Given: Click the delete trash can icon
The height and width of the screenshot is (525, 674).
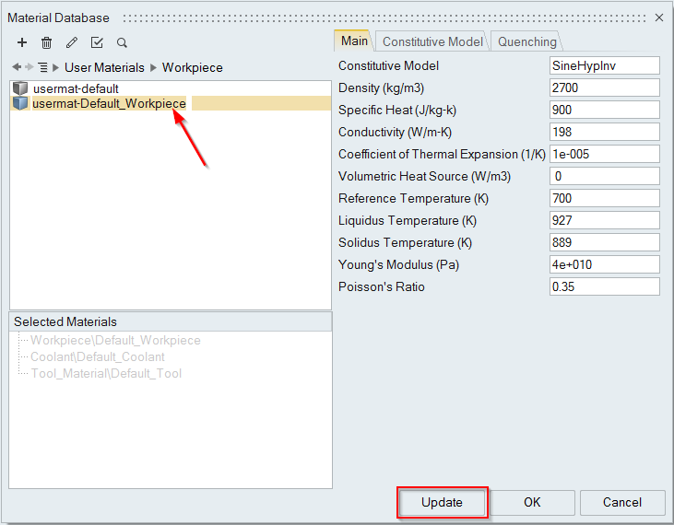Looking at the screenshot, I should click(47, 42).
